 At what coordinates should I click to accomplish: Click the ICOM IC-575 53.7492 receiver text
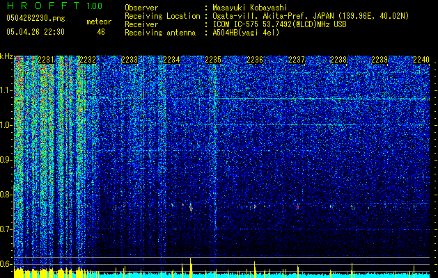pyautogui.click(x=279, y=24)
